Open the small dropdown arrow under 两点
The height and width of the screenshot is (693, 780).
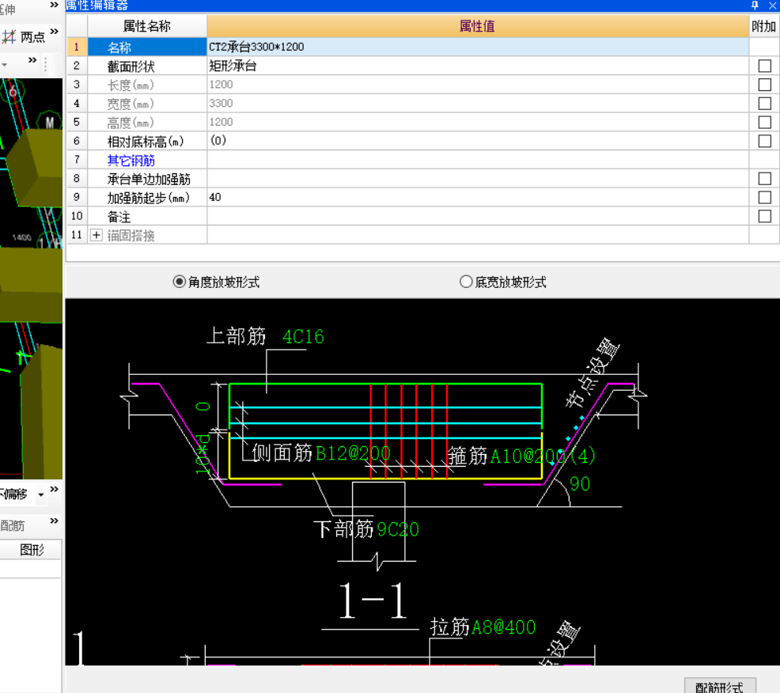pyautogui.click(x=5, y=65)
